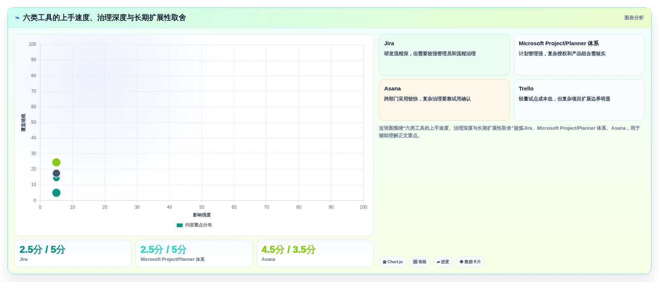Click the Jira 2.5分 / 5分 score card

click(73, 253)
